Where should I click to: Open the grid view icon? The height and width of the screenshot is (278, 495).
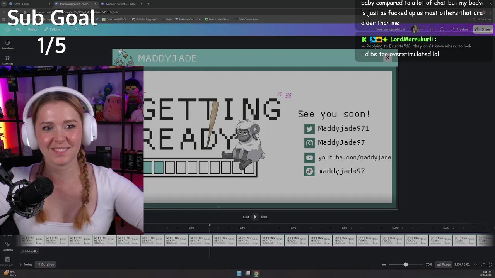pos(476,264)
